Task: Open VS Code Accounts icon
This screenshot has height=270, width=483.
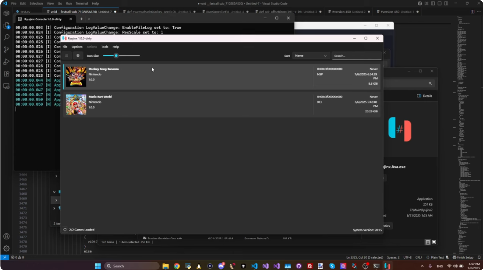Action: [x=6, y=237]
